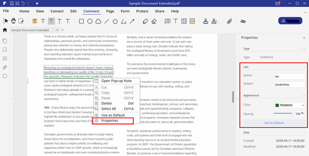Select the Underline text tool
This screenshot has height=156, width=309.
[51, 21]
